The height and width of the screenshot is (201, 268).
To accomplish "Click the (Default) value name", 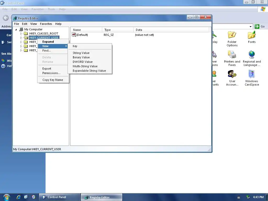I will coord(82,35).
